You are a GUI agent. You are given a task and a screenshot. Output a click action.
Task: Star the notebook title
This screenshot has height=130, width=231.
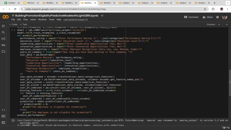pos(102,16)
